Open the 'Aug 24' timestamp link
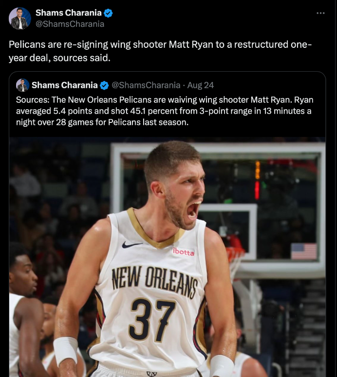Viewport: 337px width, 377px height. click(x=201, y=85)
